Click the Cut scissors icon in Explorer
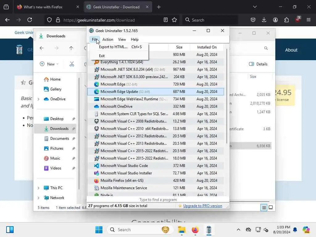 [72, 64]
